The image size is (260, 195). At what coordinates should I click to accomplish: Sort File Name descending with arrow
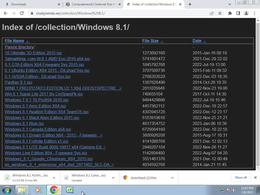tap(27, 41)
